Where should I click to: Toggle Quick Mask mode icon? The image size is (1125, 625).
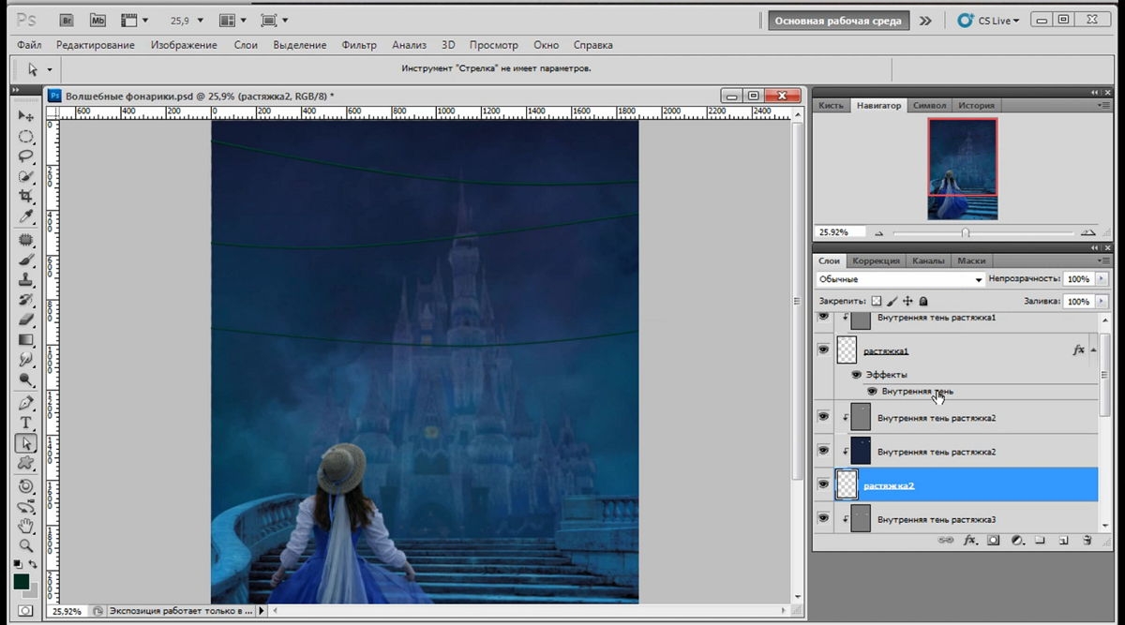coord(25,610)
